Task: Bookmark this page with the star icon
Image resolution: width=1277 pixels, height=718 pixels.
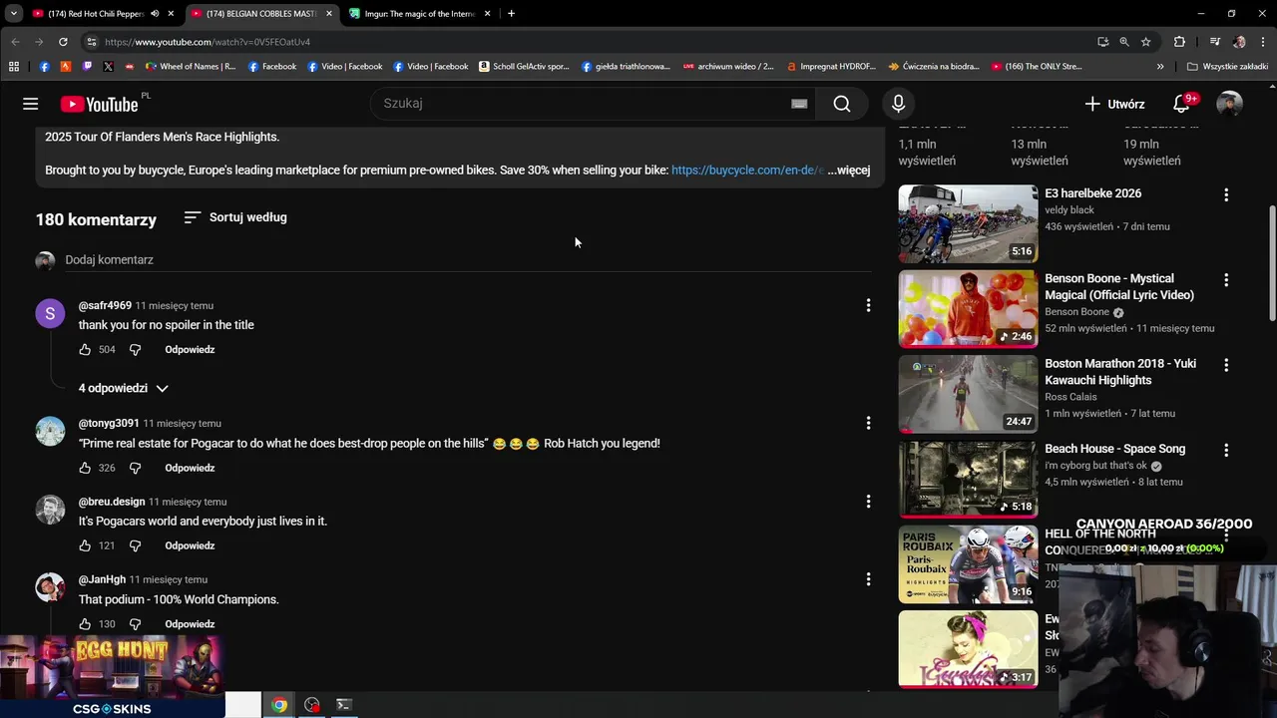Action: click(x=1145, y=42)
